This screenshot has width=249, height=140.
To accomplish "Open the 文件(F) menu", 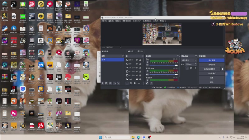I will (x=104, y=21).
